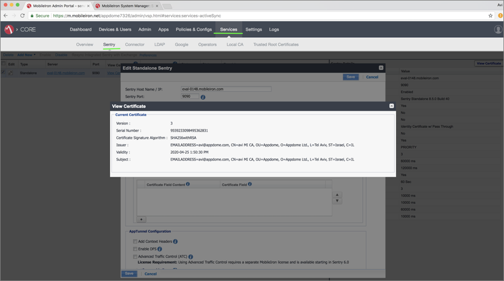Click the MobileIron logo icon

9,29
